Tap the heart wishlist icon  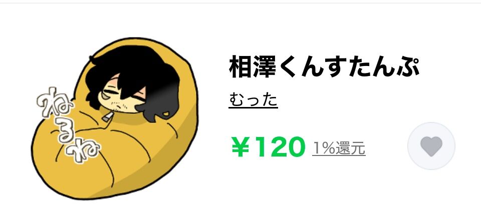431,146
